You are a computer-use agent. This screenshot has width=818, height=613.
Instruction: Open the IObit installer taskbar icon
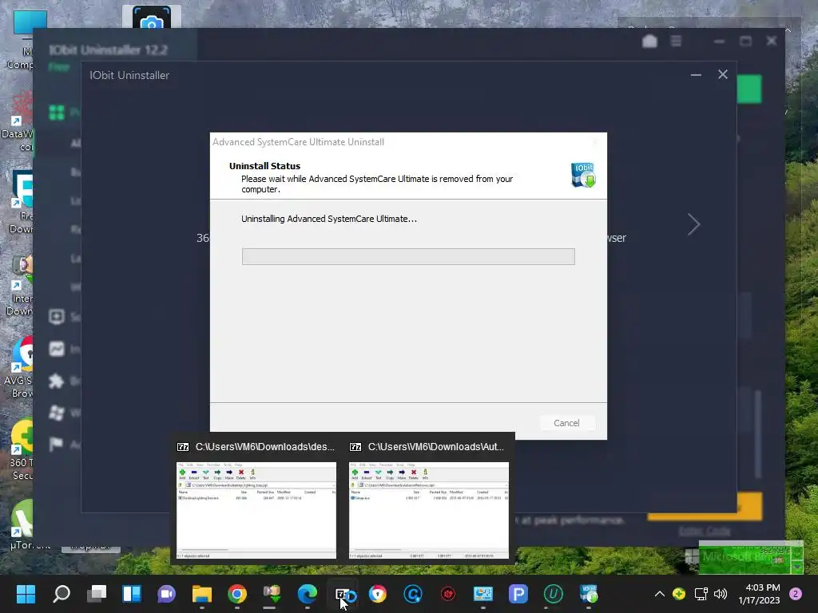point(589,594)
